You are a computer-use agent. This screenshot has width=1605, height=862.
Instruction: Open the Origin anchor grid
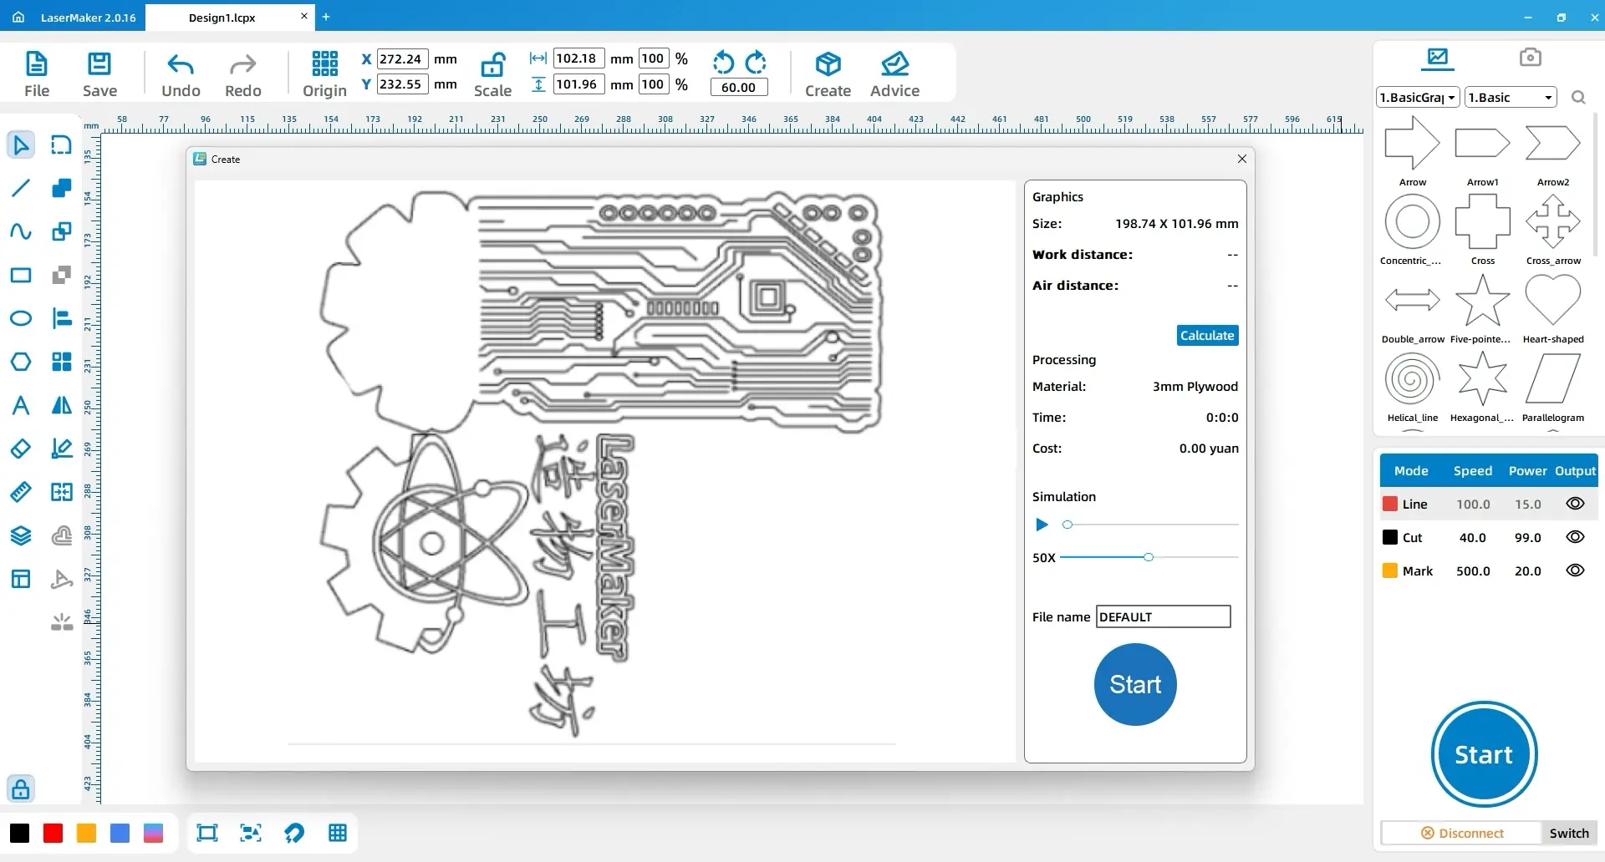pos(324,63)
